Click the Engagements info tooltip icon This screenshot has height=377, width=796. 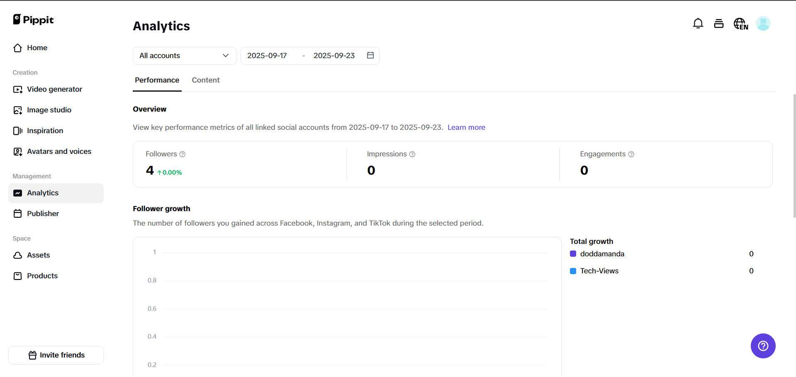(x=631, y=154)
